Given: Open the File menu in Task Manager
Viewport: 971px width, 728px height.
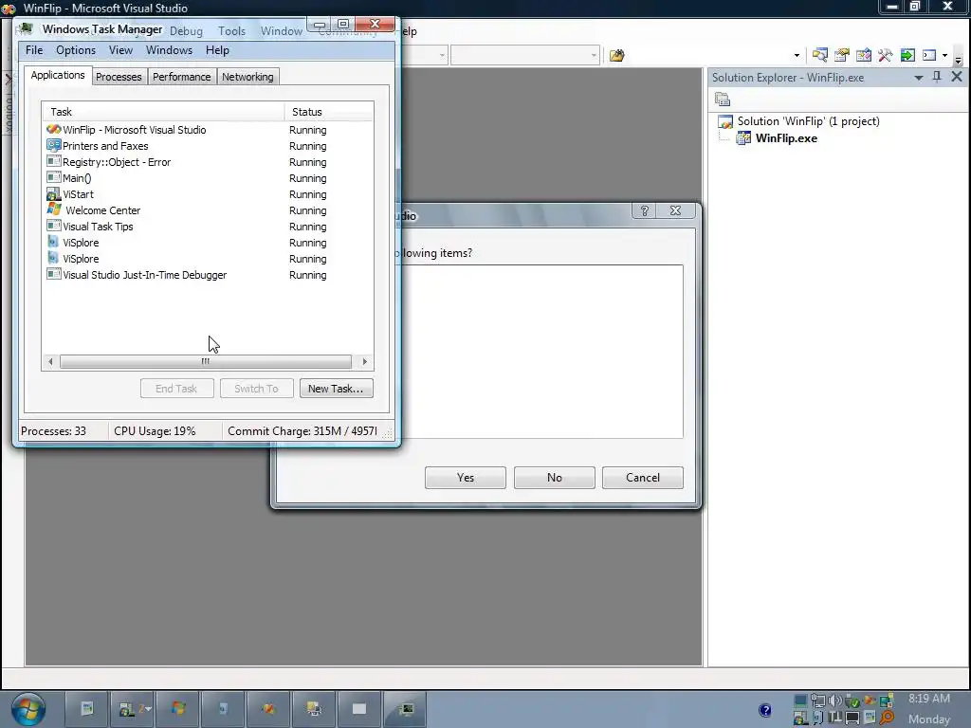Looking at the screenshot, I should point(34,50).
